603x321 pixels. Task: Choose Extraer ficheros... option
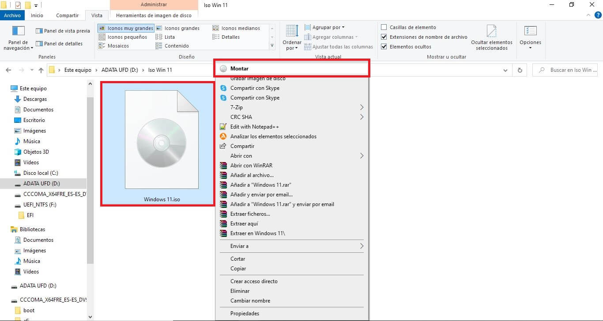[292, 214]
